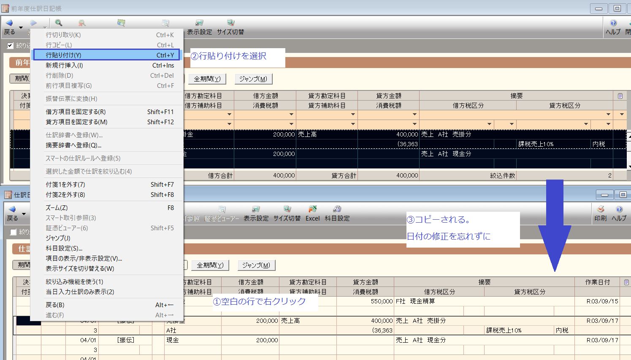Click サイズ切替 in the lower 仕訳日記帳 toolbar
631x360 pixels.
click(x=287, y=214)
